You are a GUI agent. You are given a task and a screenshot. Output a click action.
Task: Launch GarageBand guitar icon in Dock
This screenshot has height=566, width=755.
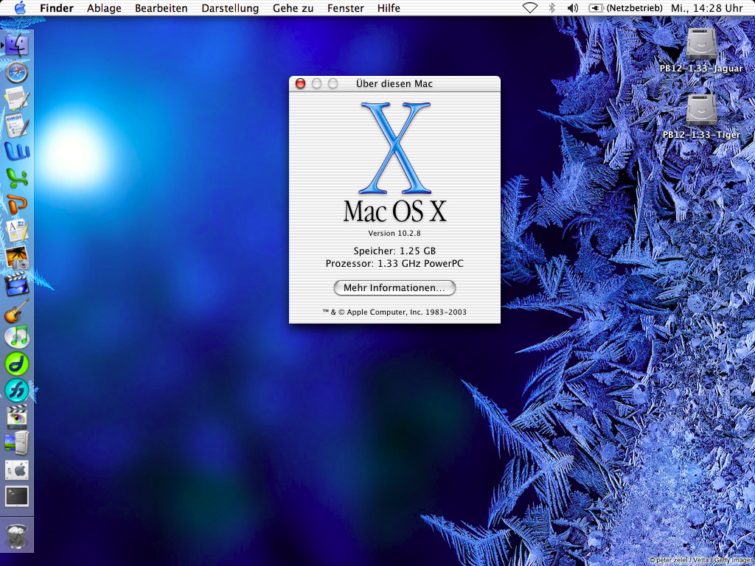coord(17,310)
